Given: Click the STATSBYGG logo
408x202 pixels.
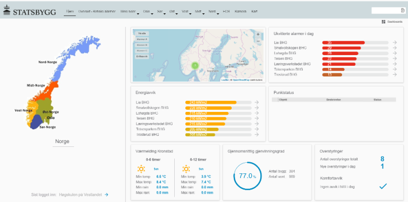Looking at the screenshot, I should coord(29,11).
